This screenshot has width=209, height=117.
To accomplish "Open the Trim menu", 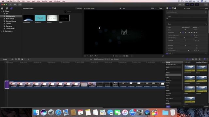I will [x=28, y=1].
